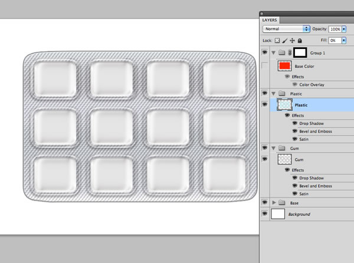Toggle Base Color layer Effects visibility
This screenshot has height=263, width=354.
[x=287, y=77]
